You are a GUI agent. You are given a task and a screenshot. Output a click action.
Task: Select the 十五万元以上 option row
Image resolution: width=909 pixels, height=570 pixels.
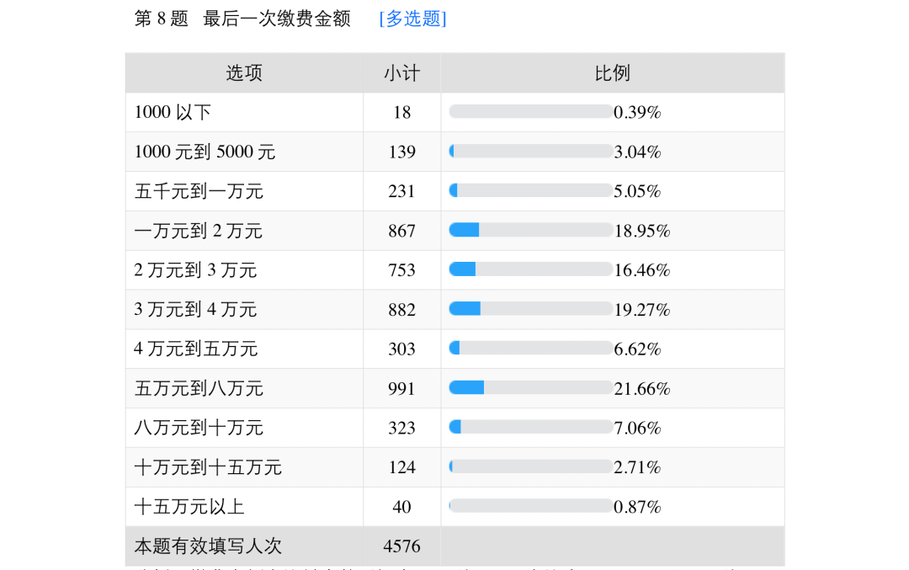tap(454, 507)
